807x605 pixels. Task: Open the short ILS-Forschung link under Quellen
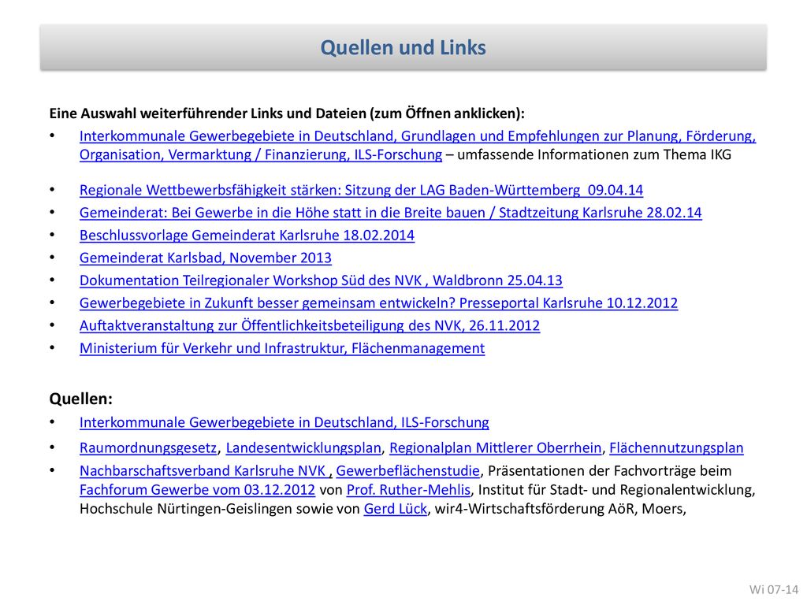click(x=284, y=422)
